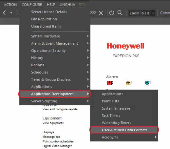The width and height of the screenshot is (170, 149).
Task: Click the reload power-style icon
Action: click(x=112, y=13)
